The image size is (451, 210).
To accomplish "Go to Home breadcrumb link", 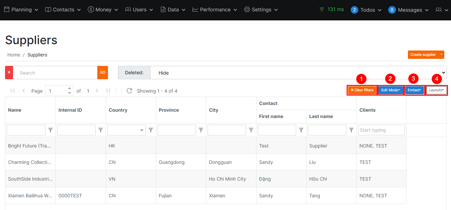I will pyautogui.click(x=14, y=55).
